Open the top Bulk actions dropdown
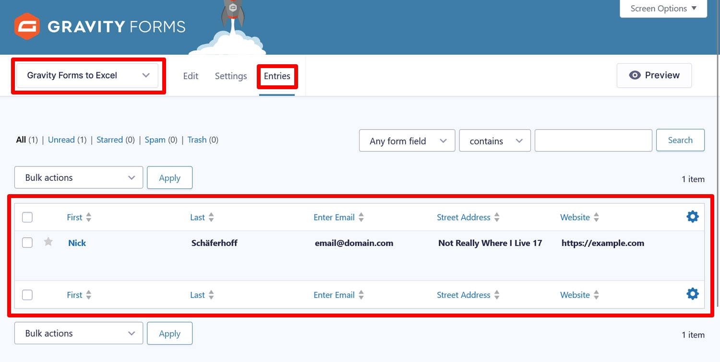Screen dimensions: 720x362 pos(79,177)
